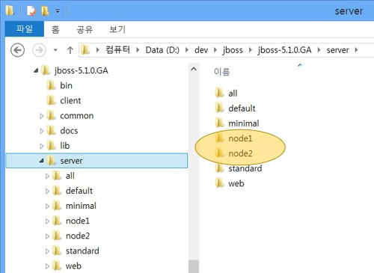Open the quick access toolbar customize dropdown
374x273 pixels.
[x=58, y=11]
